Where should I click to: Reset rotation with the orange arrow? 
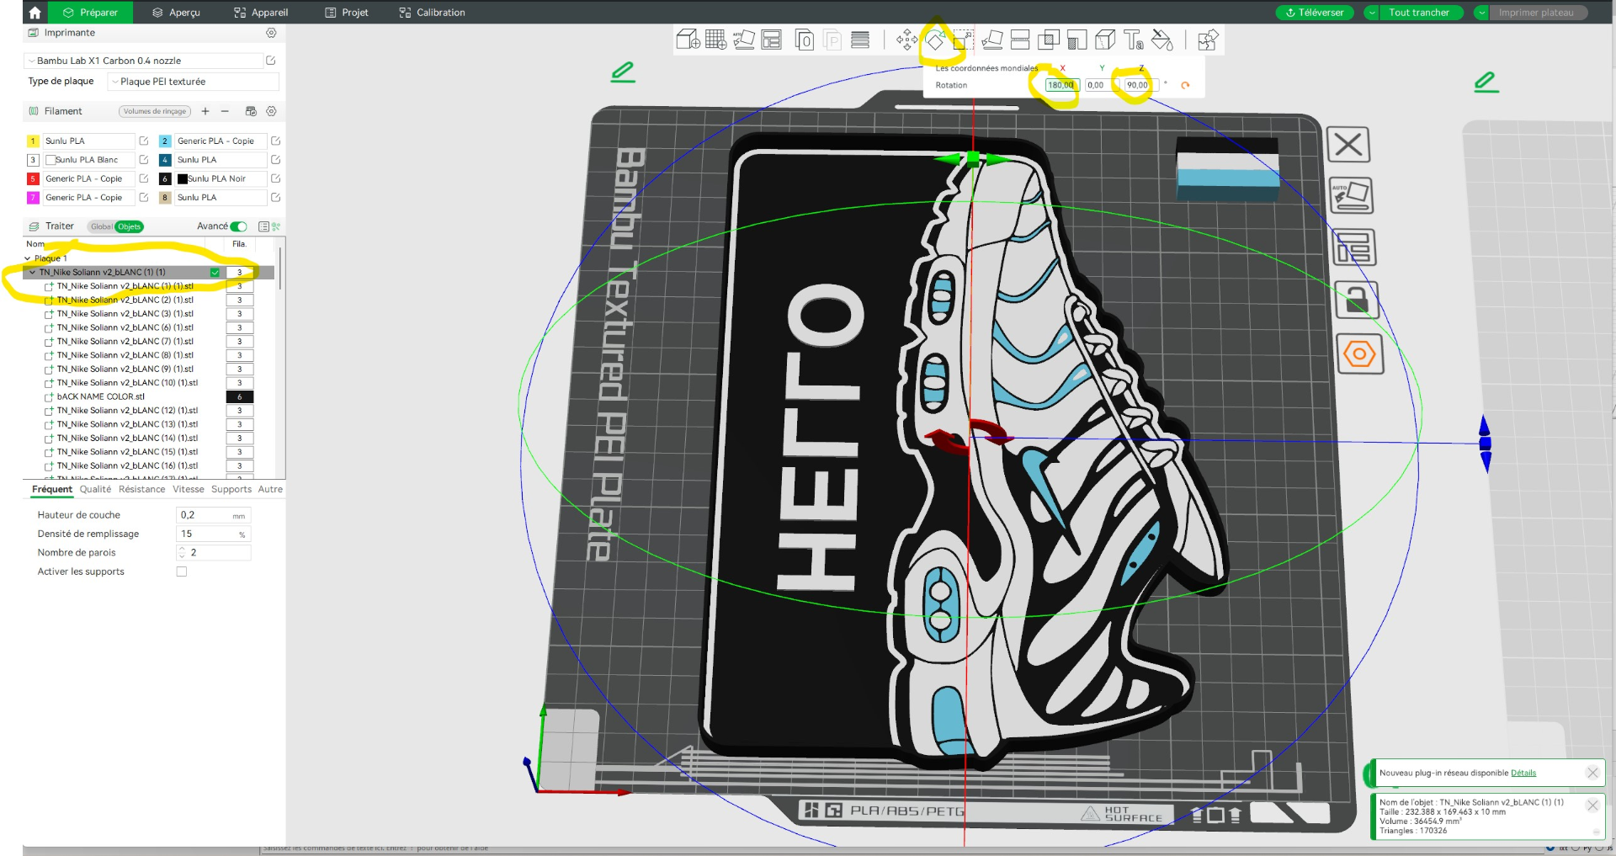(1185, 85)
